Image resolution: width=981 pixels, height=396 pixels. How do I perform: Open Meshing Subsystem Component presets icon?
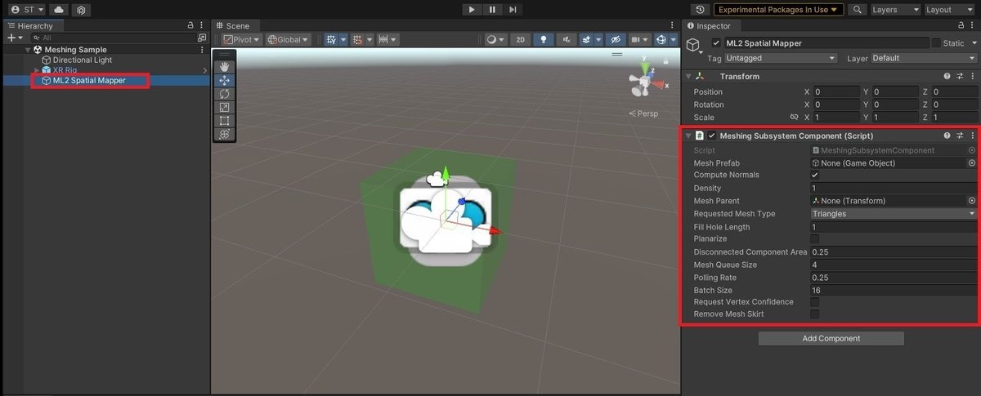click(x=960, y=136)
